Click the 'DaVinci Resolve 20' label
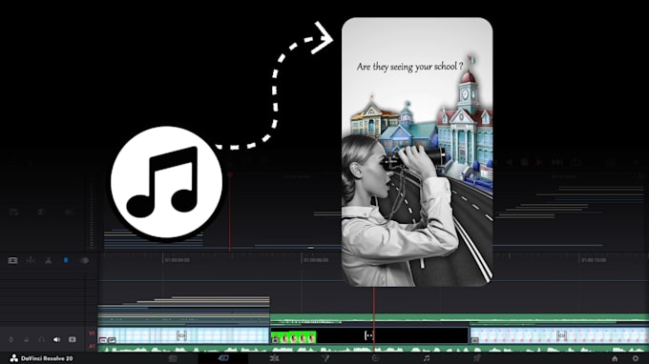This screenshot has width=649, height=364. point(47,358)
